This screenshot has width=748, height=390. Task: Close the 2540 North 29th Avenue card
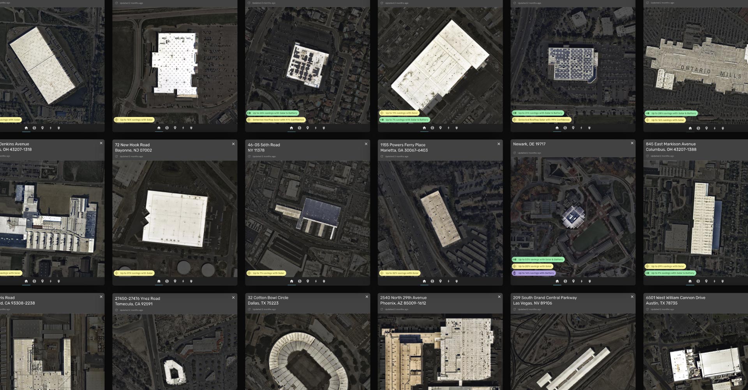click(x=499, y=297)
